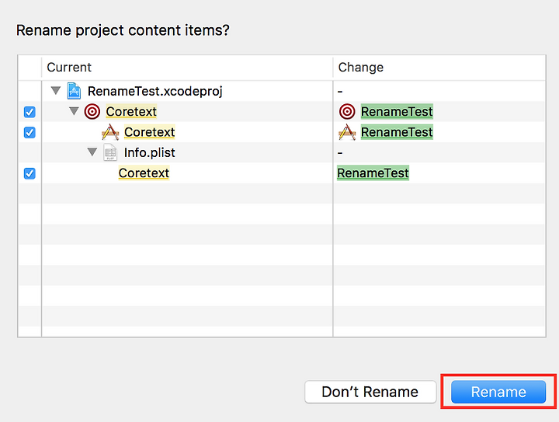Collapse the RenameTest.xcodeproj disclosure triangle
This screenshot has width=559, height=422.
point(56,91)
